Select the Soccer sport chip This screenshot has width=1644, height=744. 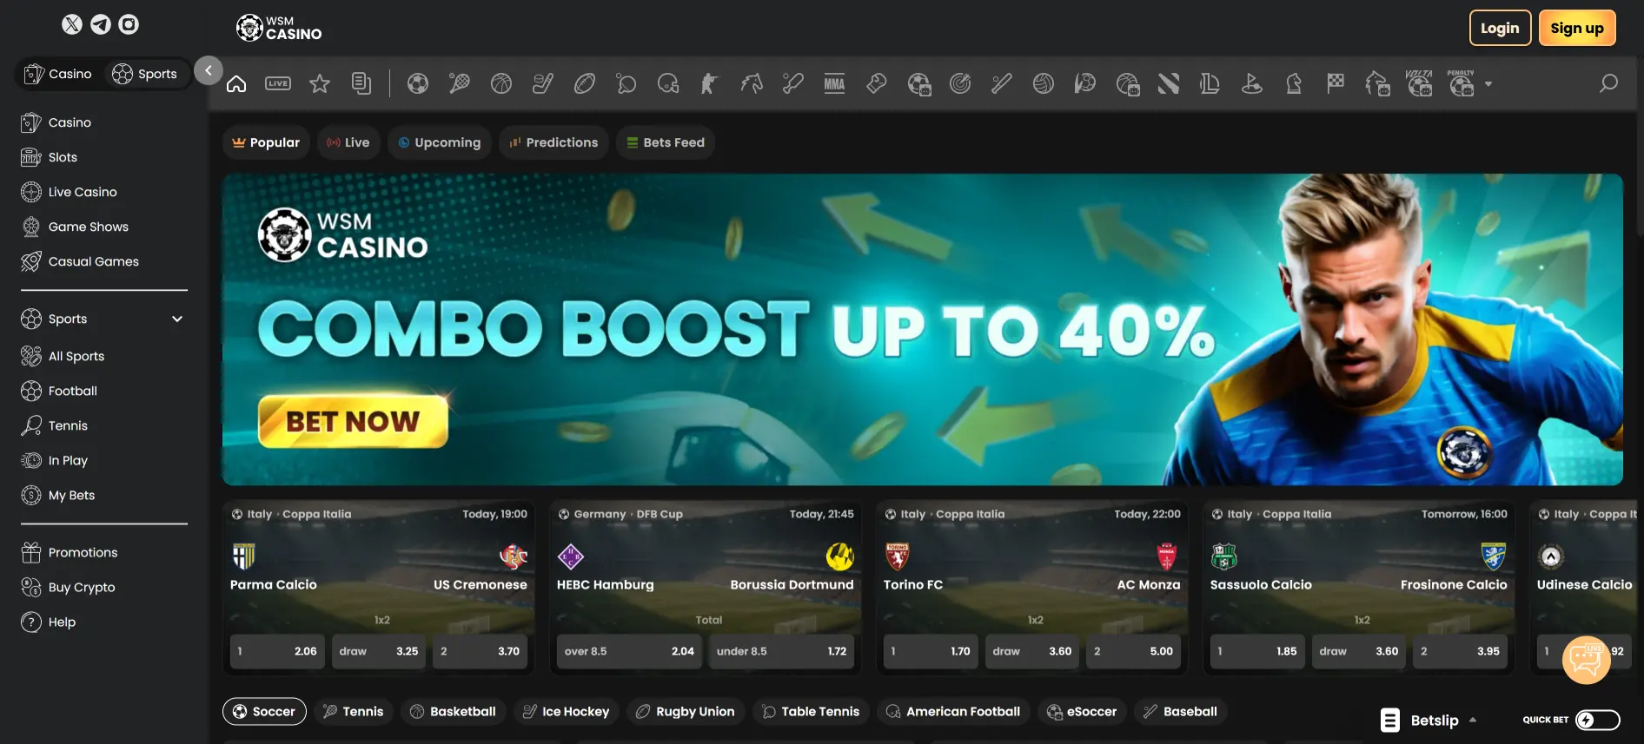[x=264, y=711]
